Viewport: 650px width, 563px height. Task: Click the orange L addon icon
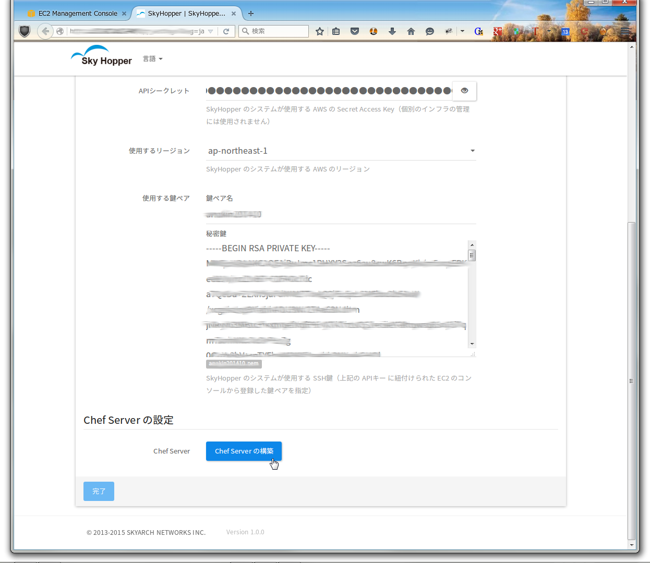[374, 31]
